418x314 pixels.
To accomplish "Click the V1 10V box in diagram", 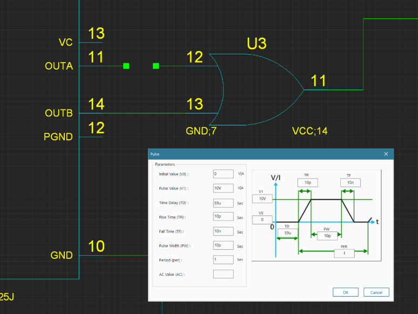I will pyautogui.click(x=262, y=199).
